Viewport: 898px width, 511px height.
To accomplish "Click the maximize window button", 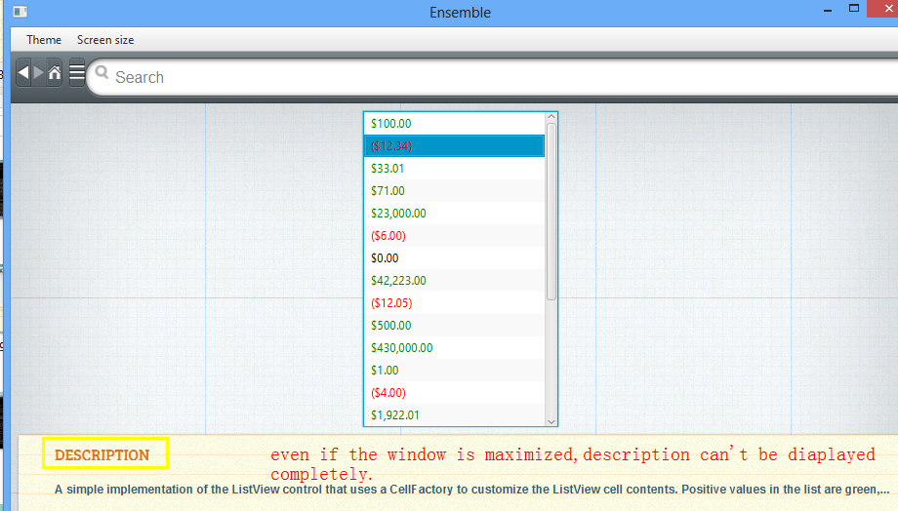I will (854, 9).
